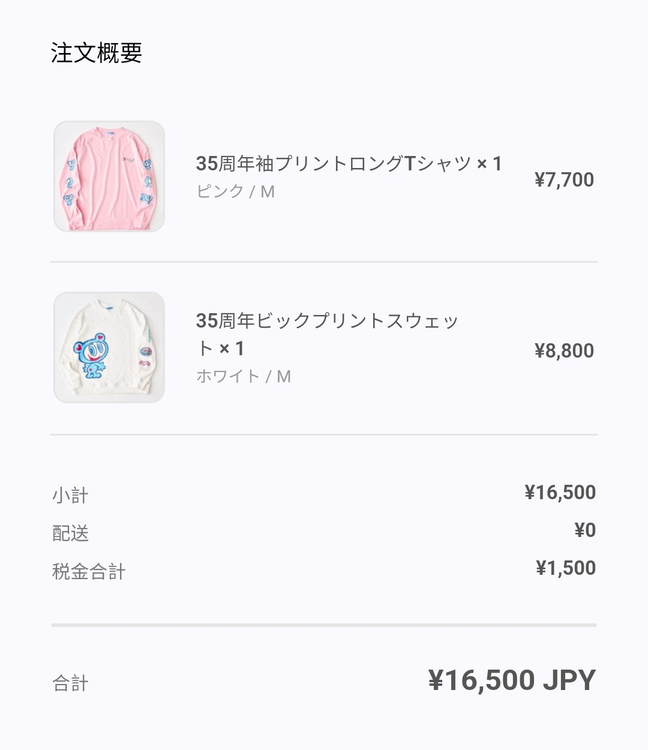Select the 35周年ビックプリントスウェット product name
Viewport: 648px width, 750px height.
(x=327, y=334)
